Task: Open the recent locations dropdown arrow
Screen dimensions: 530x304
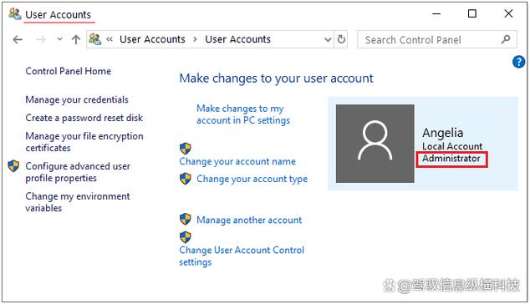Action: coord(59,39)
